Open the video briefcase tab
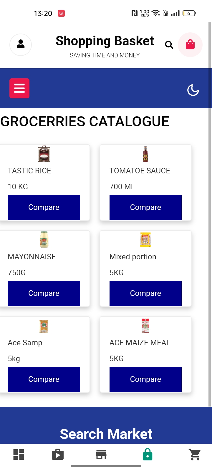This screenshot has width=212, height=471. [x=58, y=455]
